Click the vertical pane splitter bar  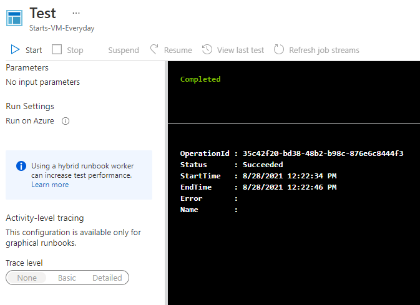point(166,183)
